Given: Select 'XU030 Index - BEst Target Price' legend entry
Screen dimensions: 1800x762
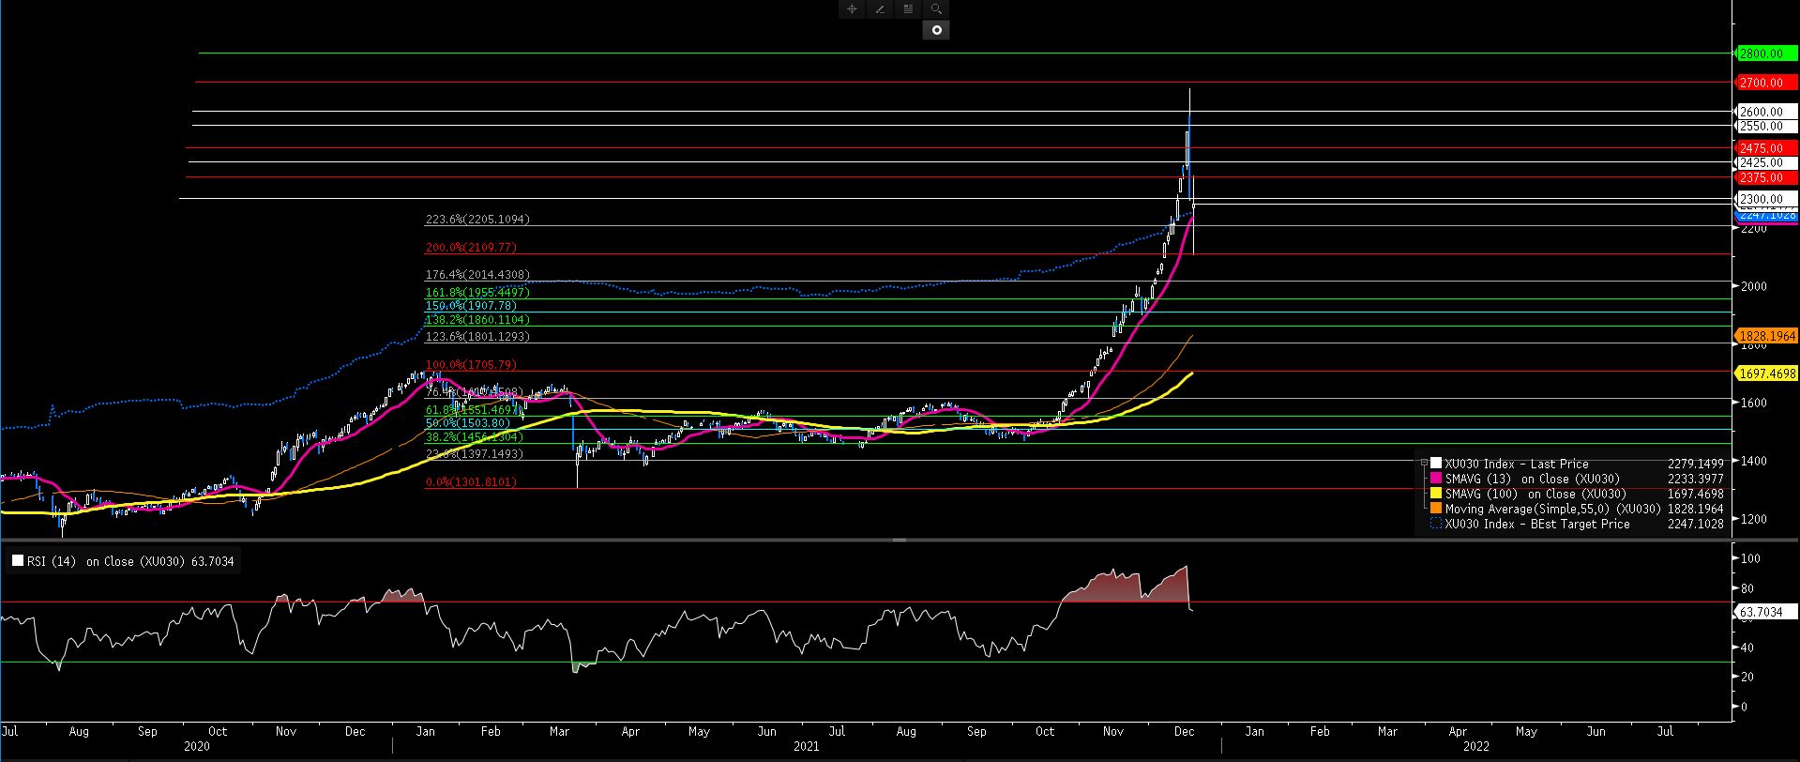Looking at the screenshot, I should [1537, 524].
